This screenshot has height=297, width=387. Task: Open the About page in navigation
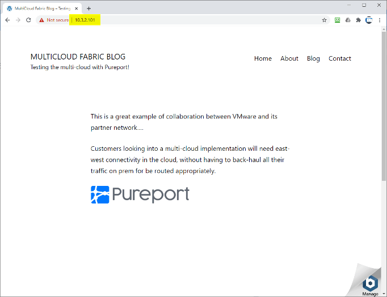click(289, 58)
